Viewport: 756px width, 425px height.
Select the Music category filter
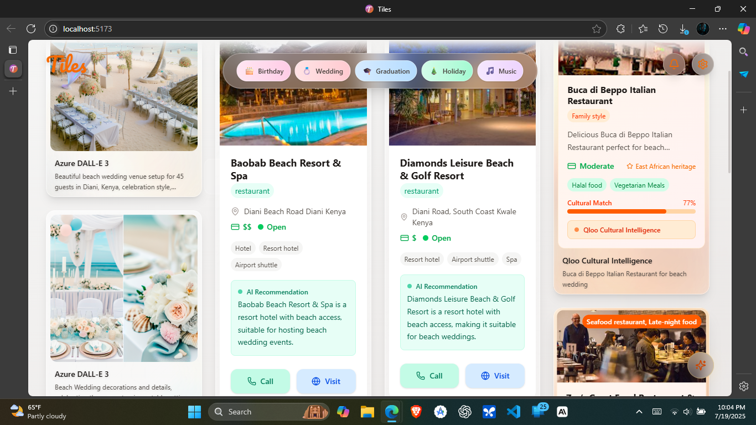click(x=500, y=71)
